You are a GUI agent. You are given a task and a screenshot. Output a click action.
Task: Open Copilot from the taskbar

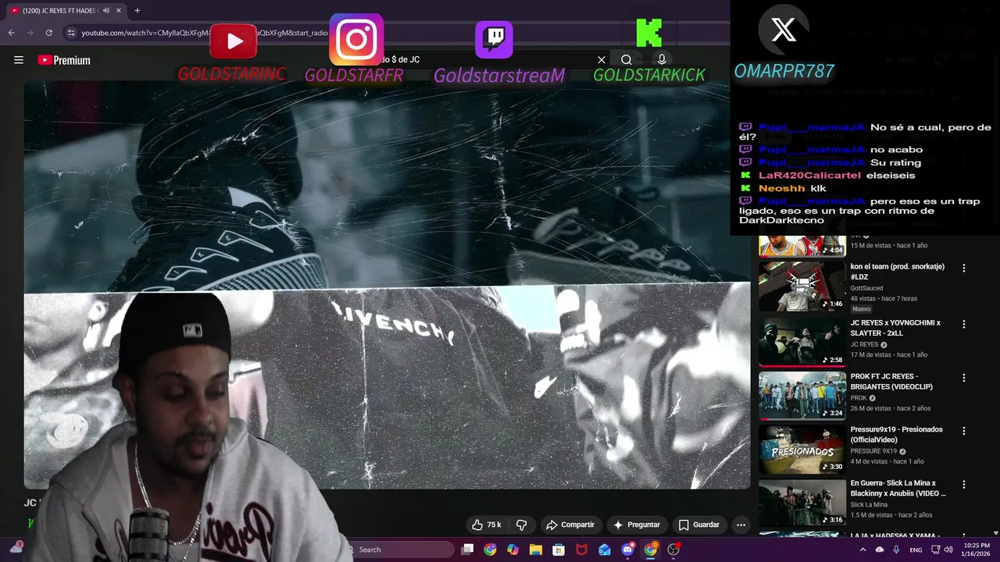click(512, 550)
